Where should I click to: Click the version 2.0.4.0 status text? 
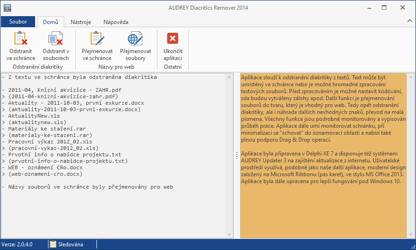pyautogui.click(x=17, y=244)
